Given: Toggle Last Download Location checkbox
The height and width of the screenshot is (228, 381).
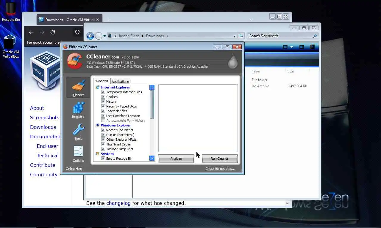Looking at the screenshot, I should (x=103, y=116).
